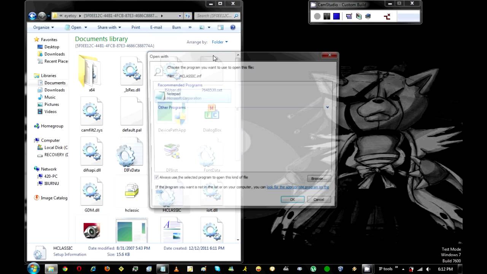Click the refresh icon beside address bar
This screenshot has width=487, height=274.
[x=188, y=16]
